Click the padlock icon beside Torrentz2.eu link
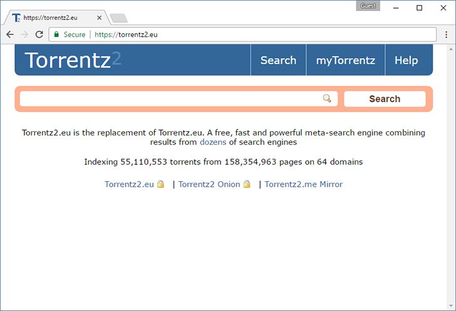456x311 pixels. [x=160, y=184]
